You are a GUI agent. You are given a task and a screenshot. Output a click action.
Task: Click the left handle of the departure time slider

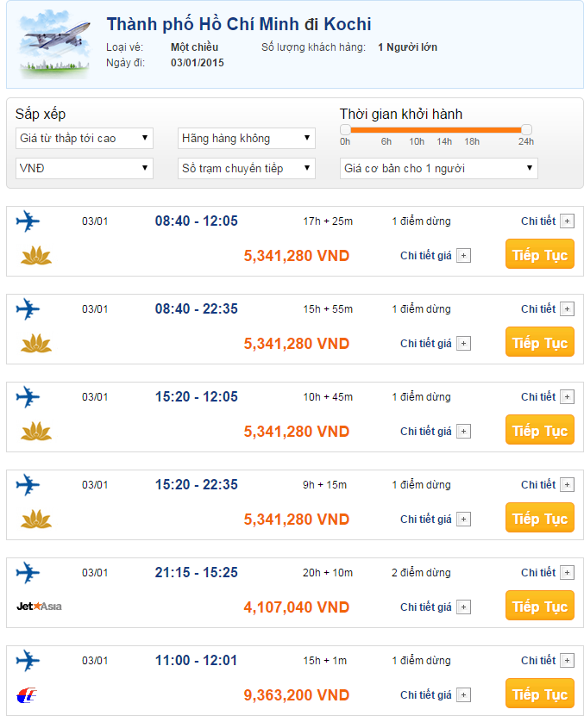click(x=345, y=129)
